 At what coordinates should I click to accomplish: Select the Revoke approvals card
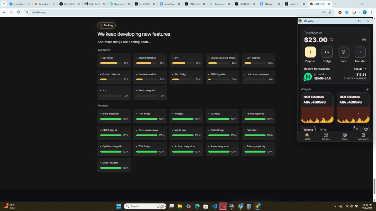[x=258, y=116]
